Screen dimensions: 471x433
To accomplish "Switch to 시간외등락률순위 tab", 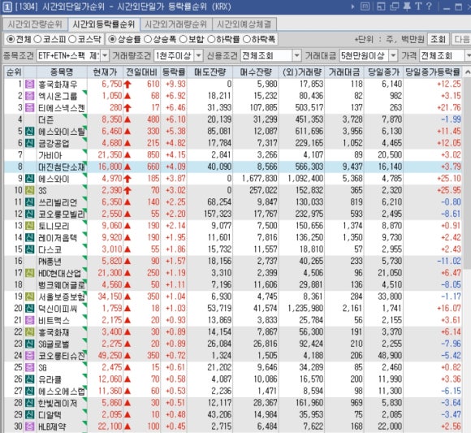I will point(104,24).
